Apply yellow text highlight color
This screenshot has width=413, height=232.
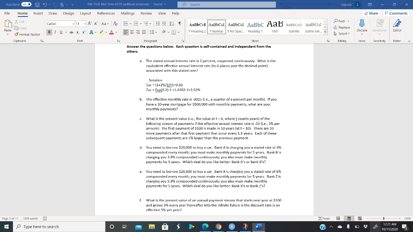(101, 32)
